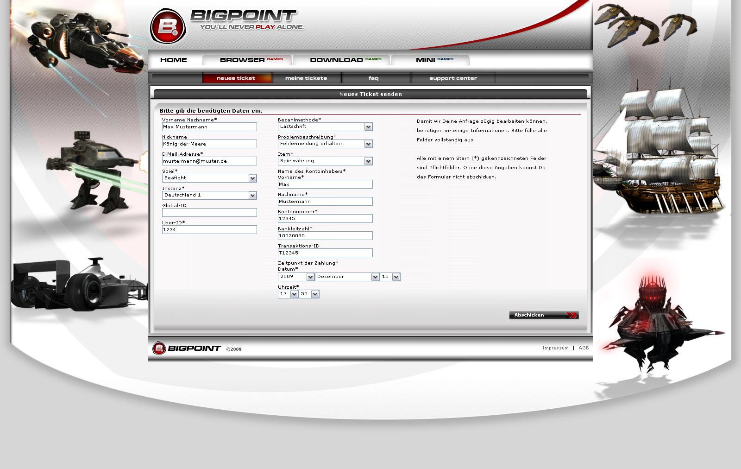This screenshot has height=469, width=741.
Task: Open the DOWNLOAD games tab
Action: tap(342, 60)
